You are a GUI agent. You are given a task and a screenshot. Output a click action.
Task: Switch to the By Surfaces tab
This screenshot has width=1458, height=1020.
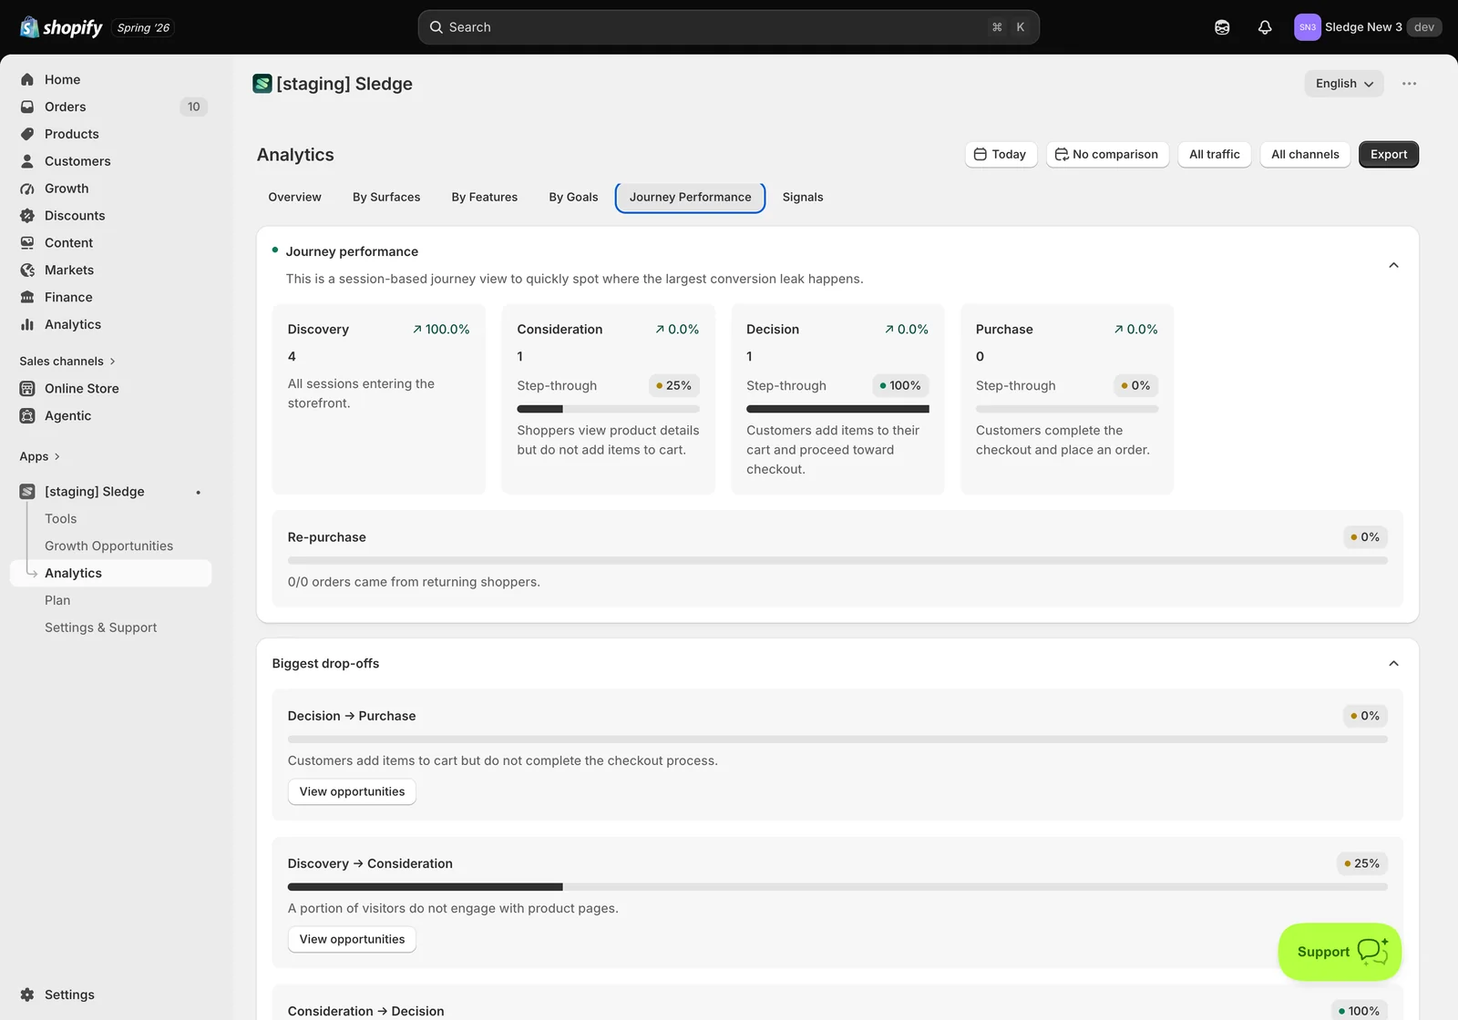tap(386, 198)
